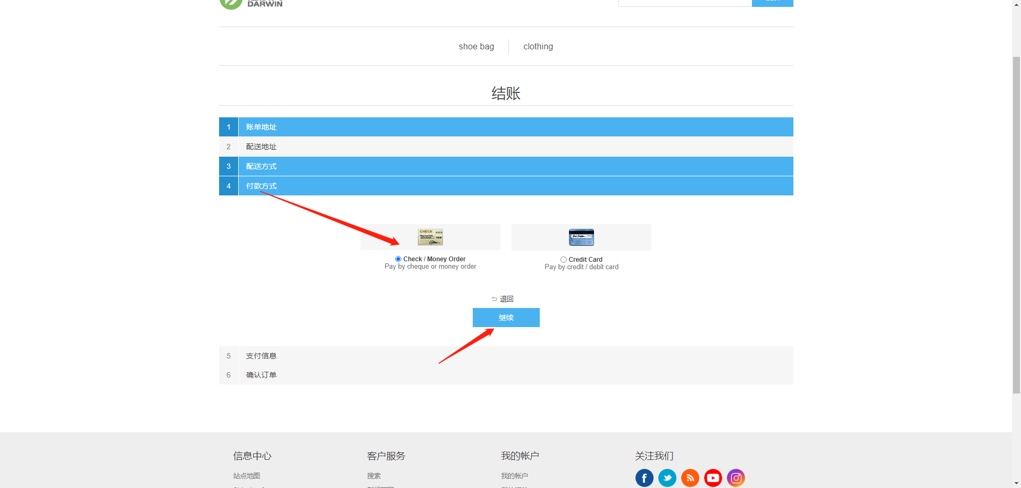Click the credit card payment image

581,237
